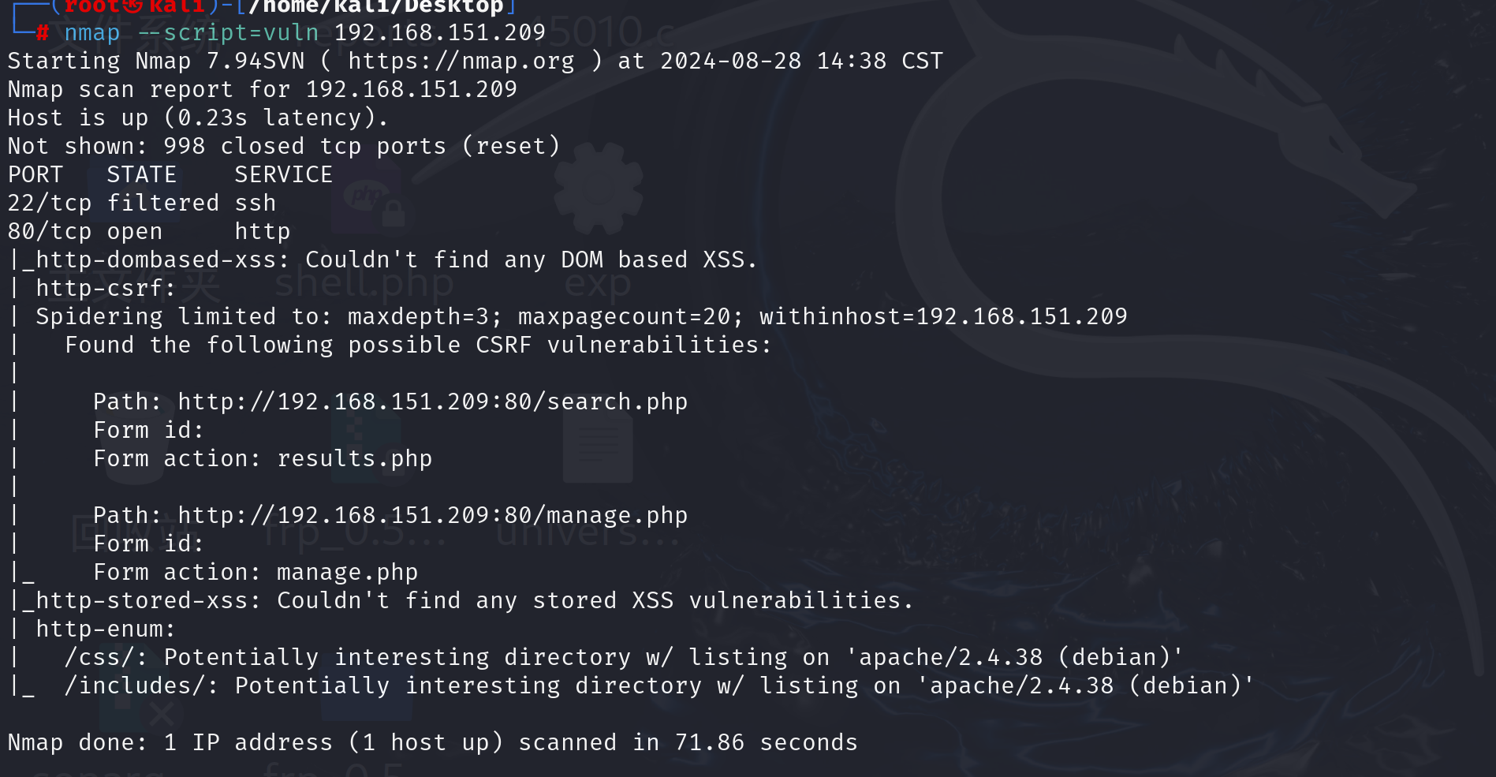
Task: Click the nmap.org URL in the output
Action: [x=461, y=61]
